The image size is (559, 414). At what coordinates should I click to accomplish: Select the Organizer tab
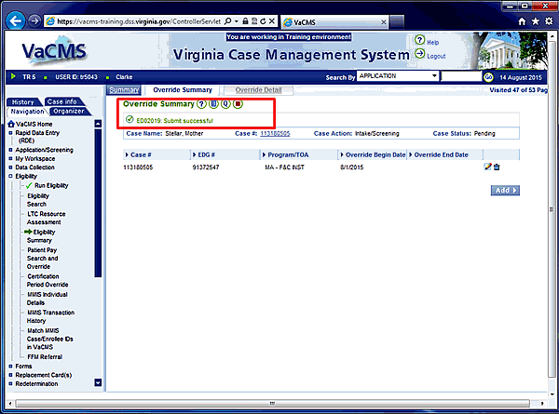tap(70, 111)
